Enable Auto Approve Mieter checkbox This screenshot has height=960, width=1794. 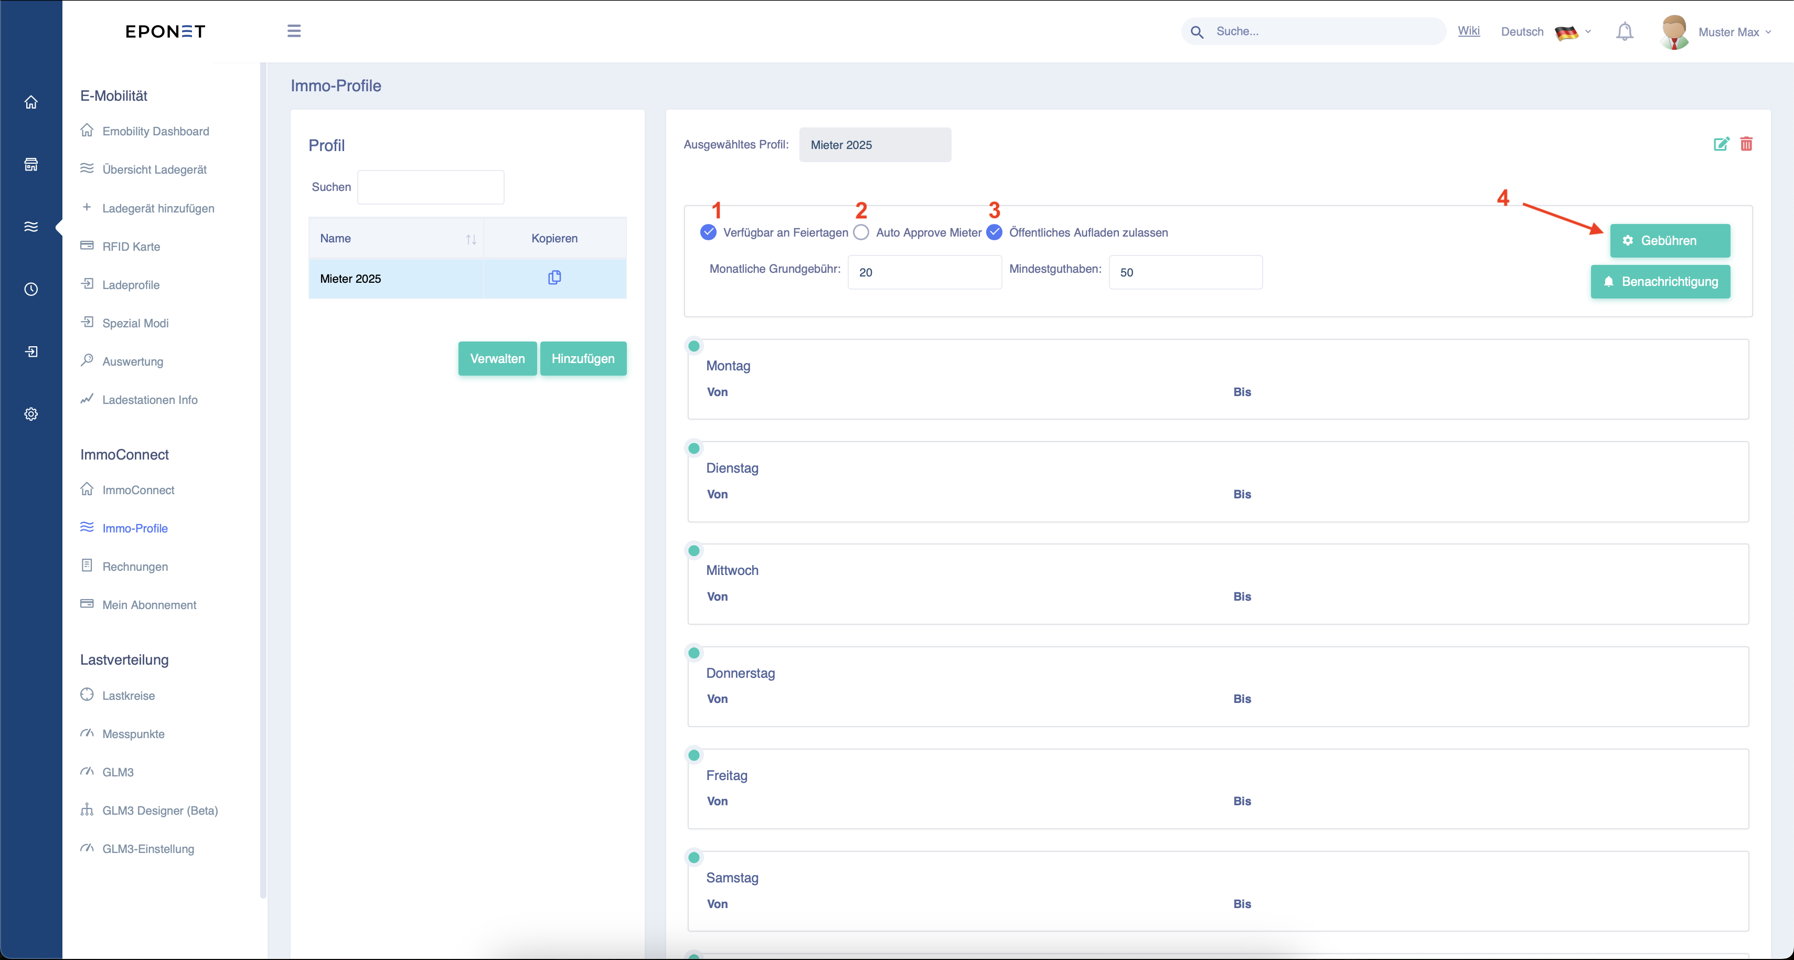point(861,232)
